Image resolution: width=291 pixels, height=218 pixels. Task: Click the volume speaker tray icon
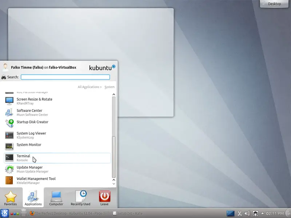pyautogui.click(x=247, y=214)
